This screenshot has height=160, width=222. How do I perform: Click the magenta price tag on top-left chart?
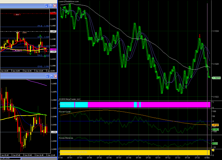click(53, 49)
